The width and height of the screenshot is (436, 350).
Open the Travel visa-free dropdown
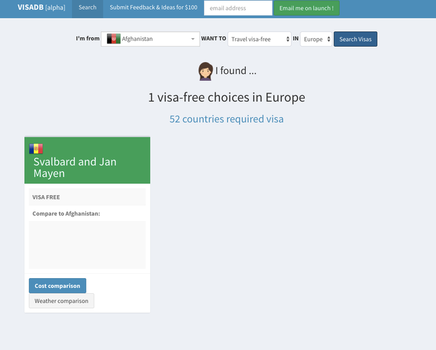(x=259, y=39)
